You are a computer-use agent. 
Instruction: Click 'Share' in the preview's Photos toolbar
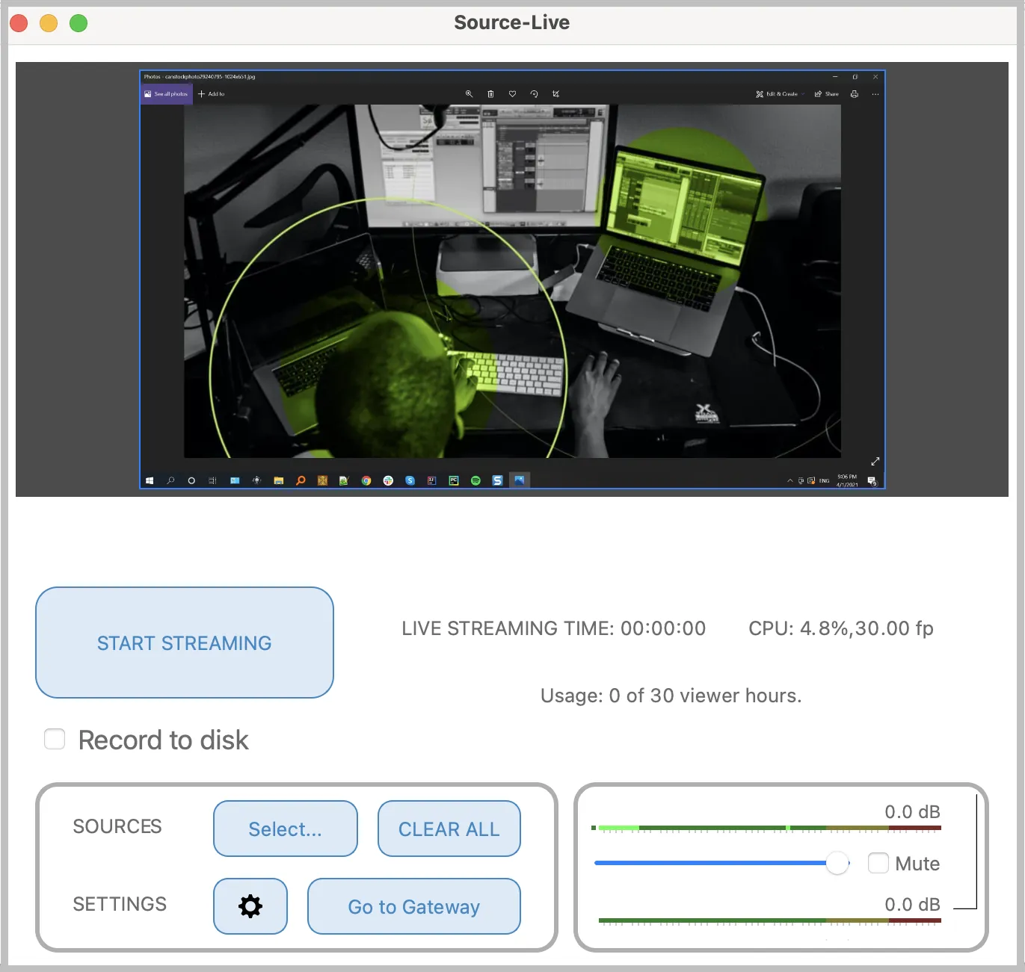[x=827, y=94]
